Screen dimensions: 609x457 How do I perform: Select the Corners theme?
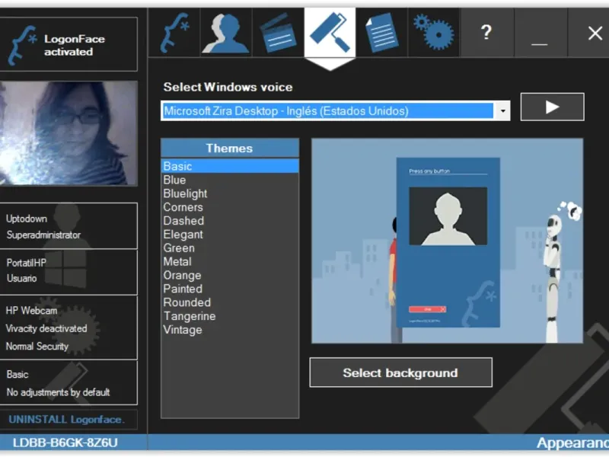(x=230, y=207)
